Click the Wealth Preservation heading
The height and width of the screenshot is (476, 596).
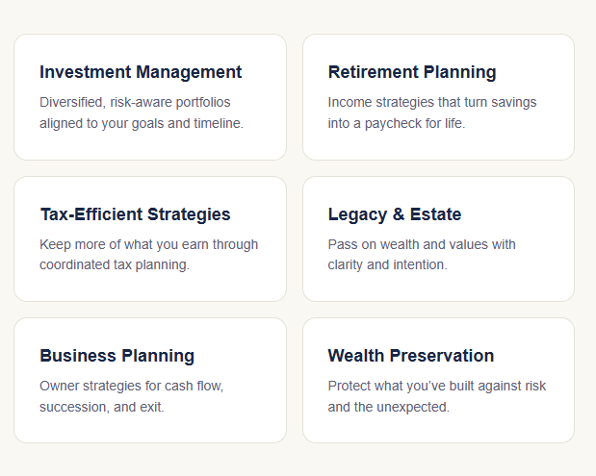click(411, 356)
